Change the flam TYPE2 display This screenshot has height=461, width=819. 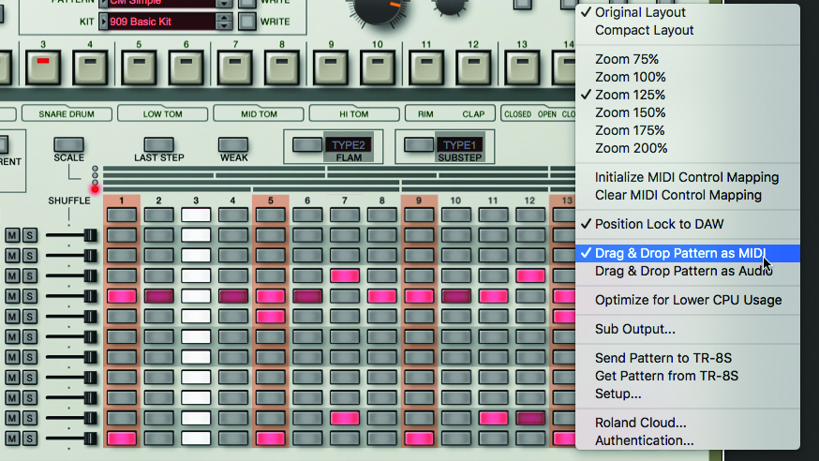click(x=349, y=144)
